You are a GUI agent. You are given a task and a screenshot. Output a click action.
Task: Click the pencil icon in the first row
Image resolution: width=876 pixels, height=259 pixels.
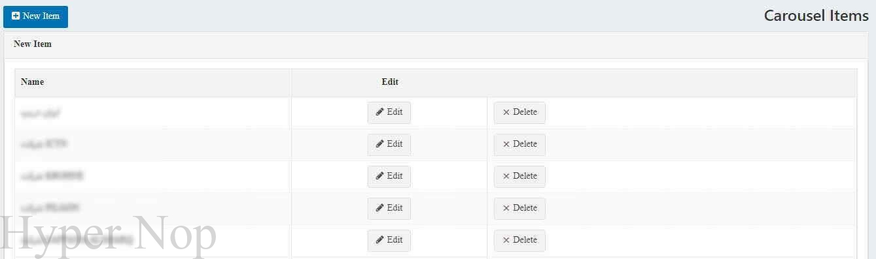tap(379, 112)
